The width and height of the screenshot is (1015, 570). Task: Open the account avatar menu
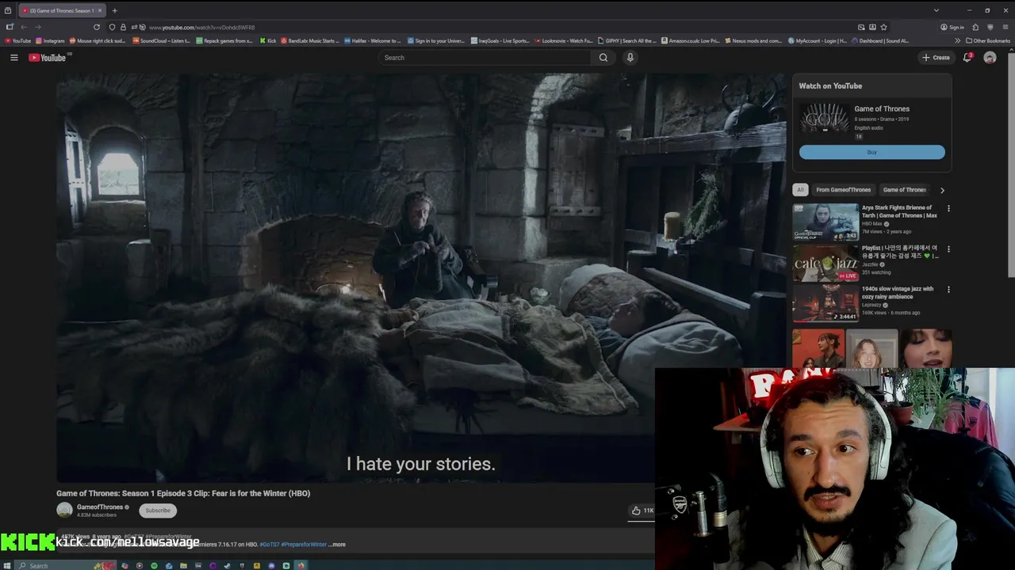(x=990, y=58)
